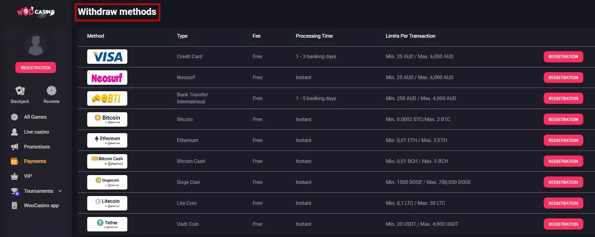Click REGISTRATION in the Usdt Coin row
The height and width of the screenshot is (237, 595).
coord(563,224)
